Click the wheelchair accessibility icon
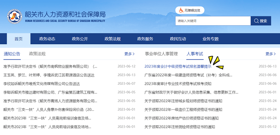Screen dimensions: 280x135 point(181,10)
